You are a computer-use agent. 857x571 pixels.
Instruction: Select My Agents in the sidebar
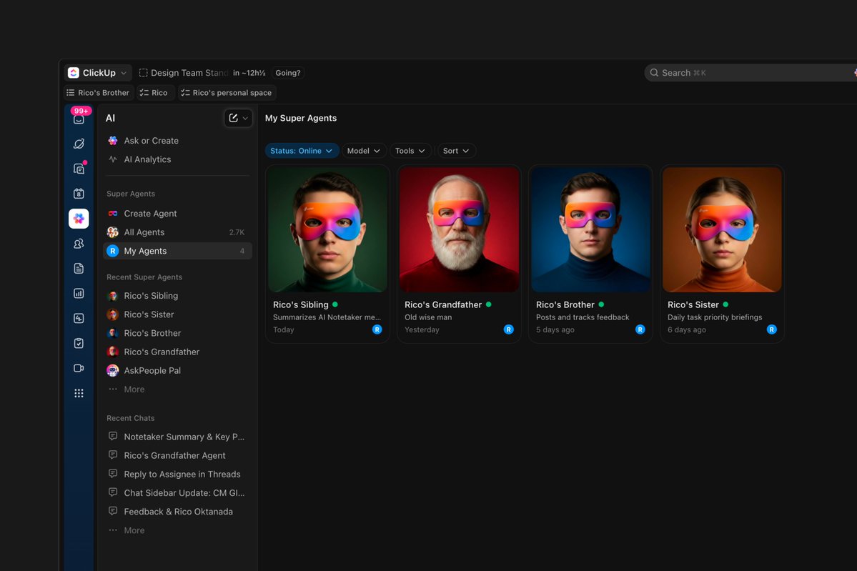[178, 251]
